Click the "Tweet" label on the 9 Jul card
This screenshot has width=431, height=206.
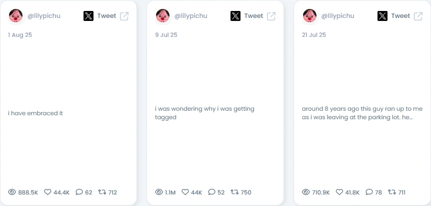pyautogui.click(x=253, y=16)
